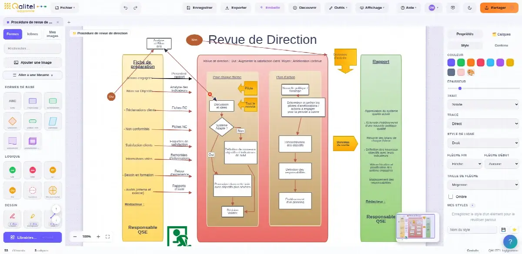
Task: Open the Contenu sub-tab
Action: pyautogui.click(x=501, y=45)
